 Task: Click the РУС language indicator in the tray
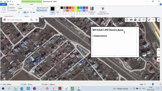[x=144, y=88]
